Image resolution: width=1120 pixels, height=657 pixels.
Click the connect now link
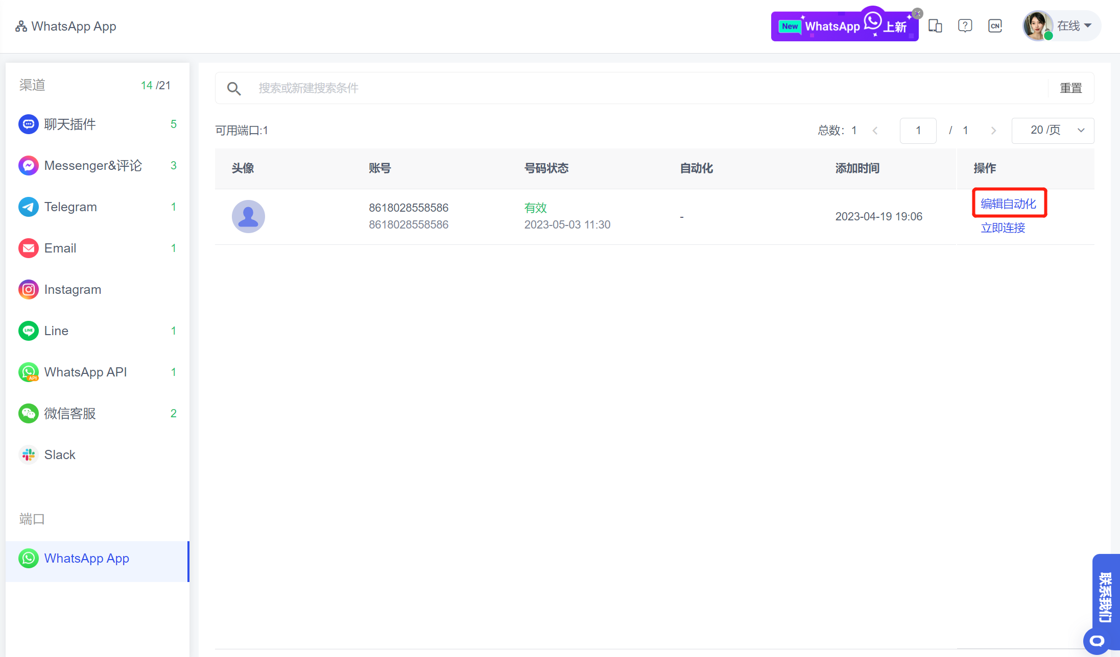[1003, 228]
